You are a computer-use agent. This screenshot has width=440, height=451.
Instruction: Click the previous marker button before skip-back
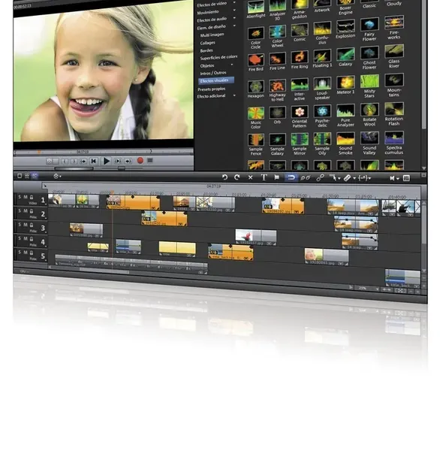pos(83,162)
